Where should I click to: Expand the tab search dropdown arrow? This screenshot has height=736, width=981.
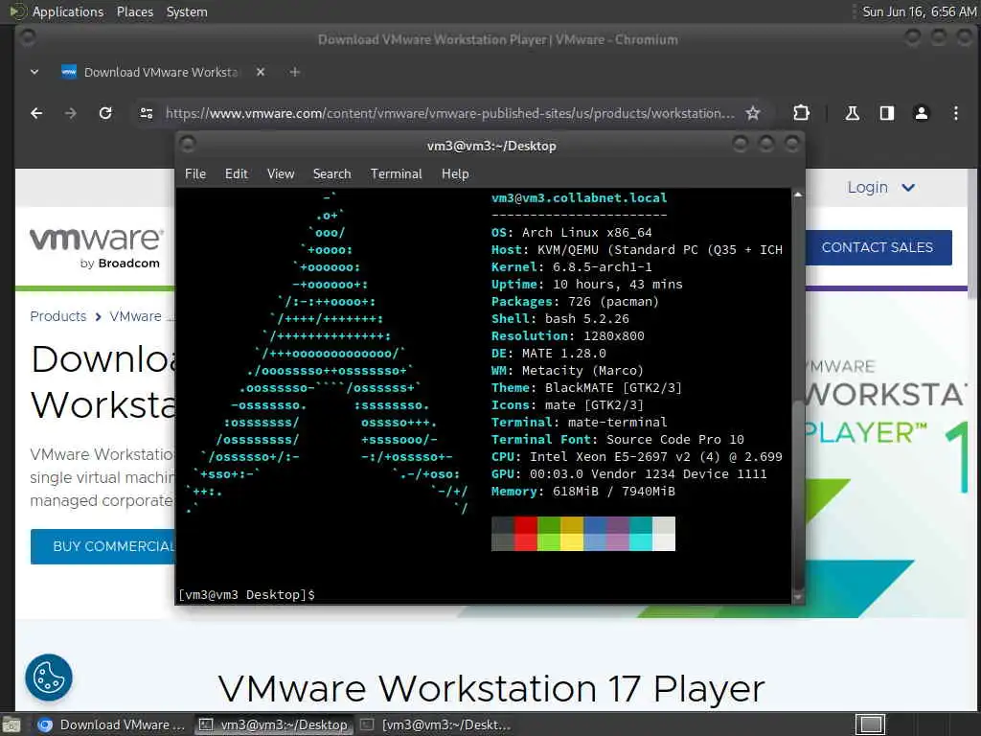(x=34, y=72)
